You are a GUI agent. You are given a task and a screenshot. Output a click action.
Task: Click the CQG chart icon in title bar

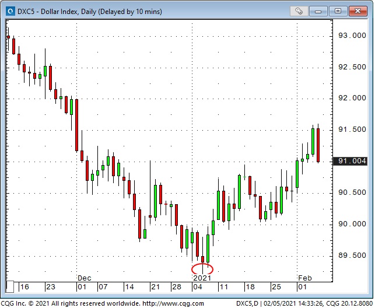point(10,11)
